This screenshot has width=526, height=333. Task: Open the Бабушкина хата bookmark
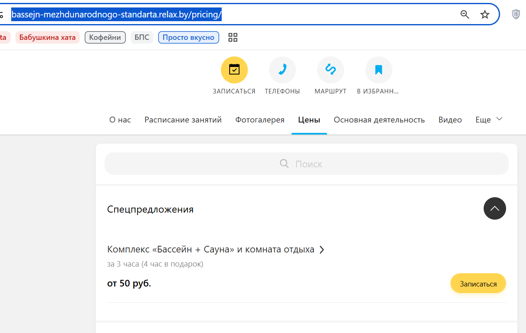point(47,37)
